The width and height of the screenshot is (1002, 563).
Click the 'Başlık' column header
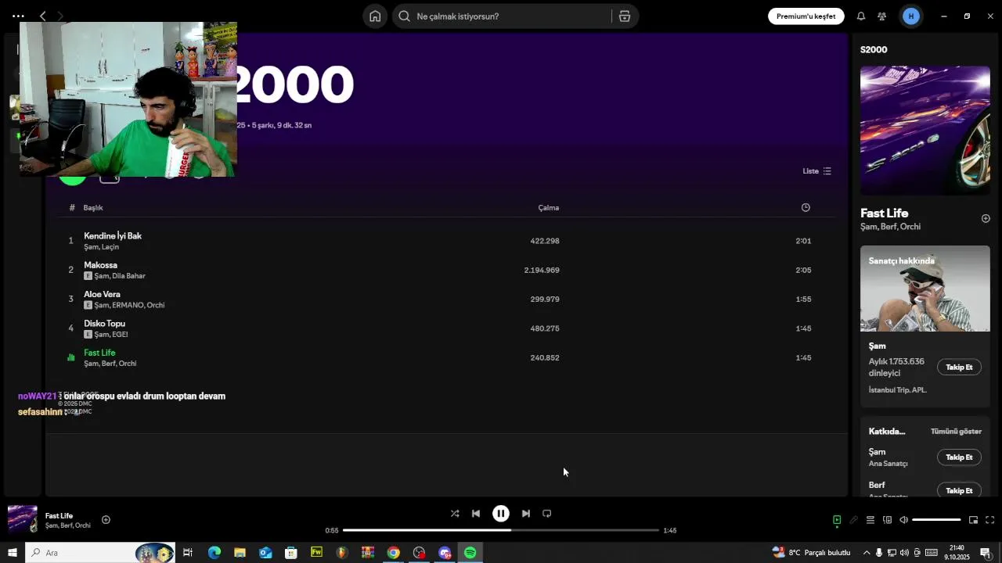tap(93, 207)
